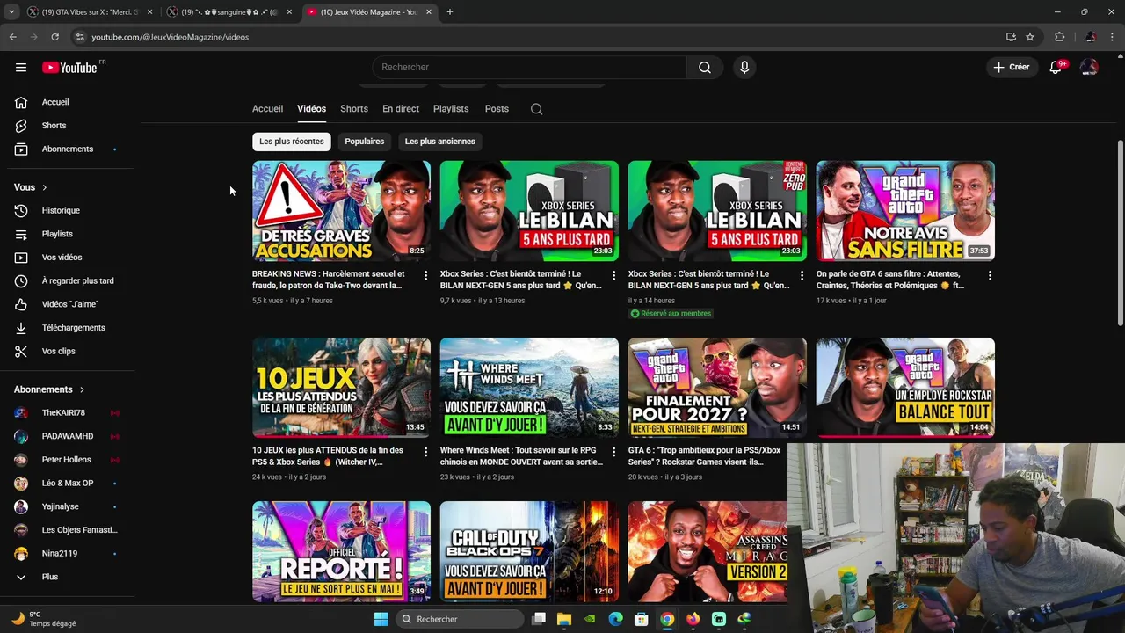Open options for 9,7 k vues Xbox video

click(614, 276)
